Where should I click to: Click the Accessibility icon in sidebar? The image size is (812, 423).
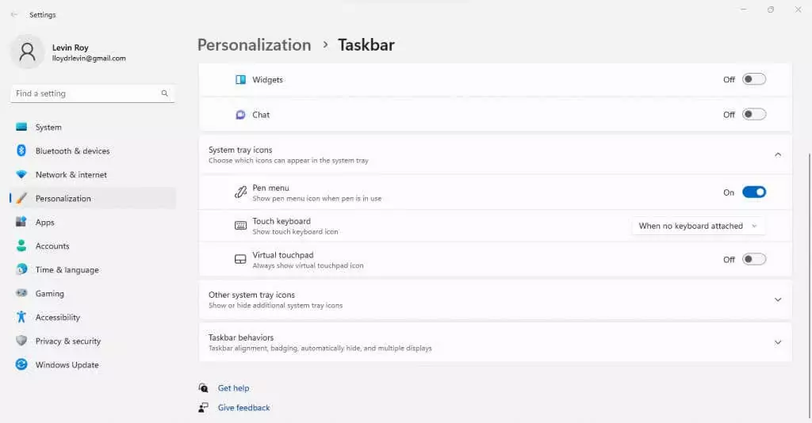pos(21,317)
